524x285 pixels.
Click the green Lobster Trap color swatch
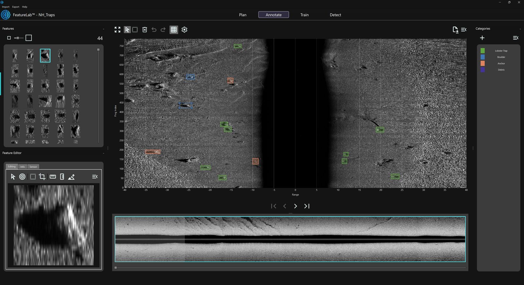pyautogui.click(x=482, y=51)
